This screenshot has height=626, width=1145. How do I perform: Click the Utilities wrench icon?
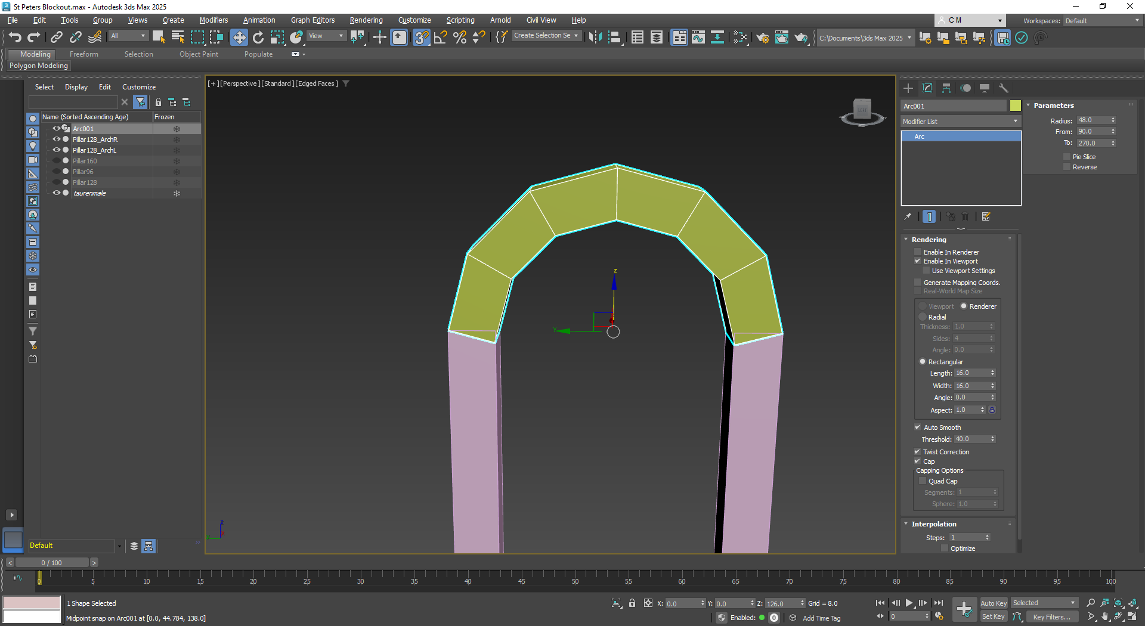click(x=1004, y=88)
